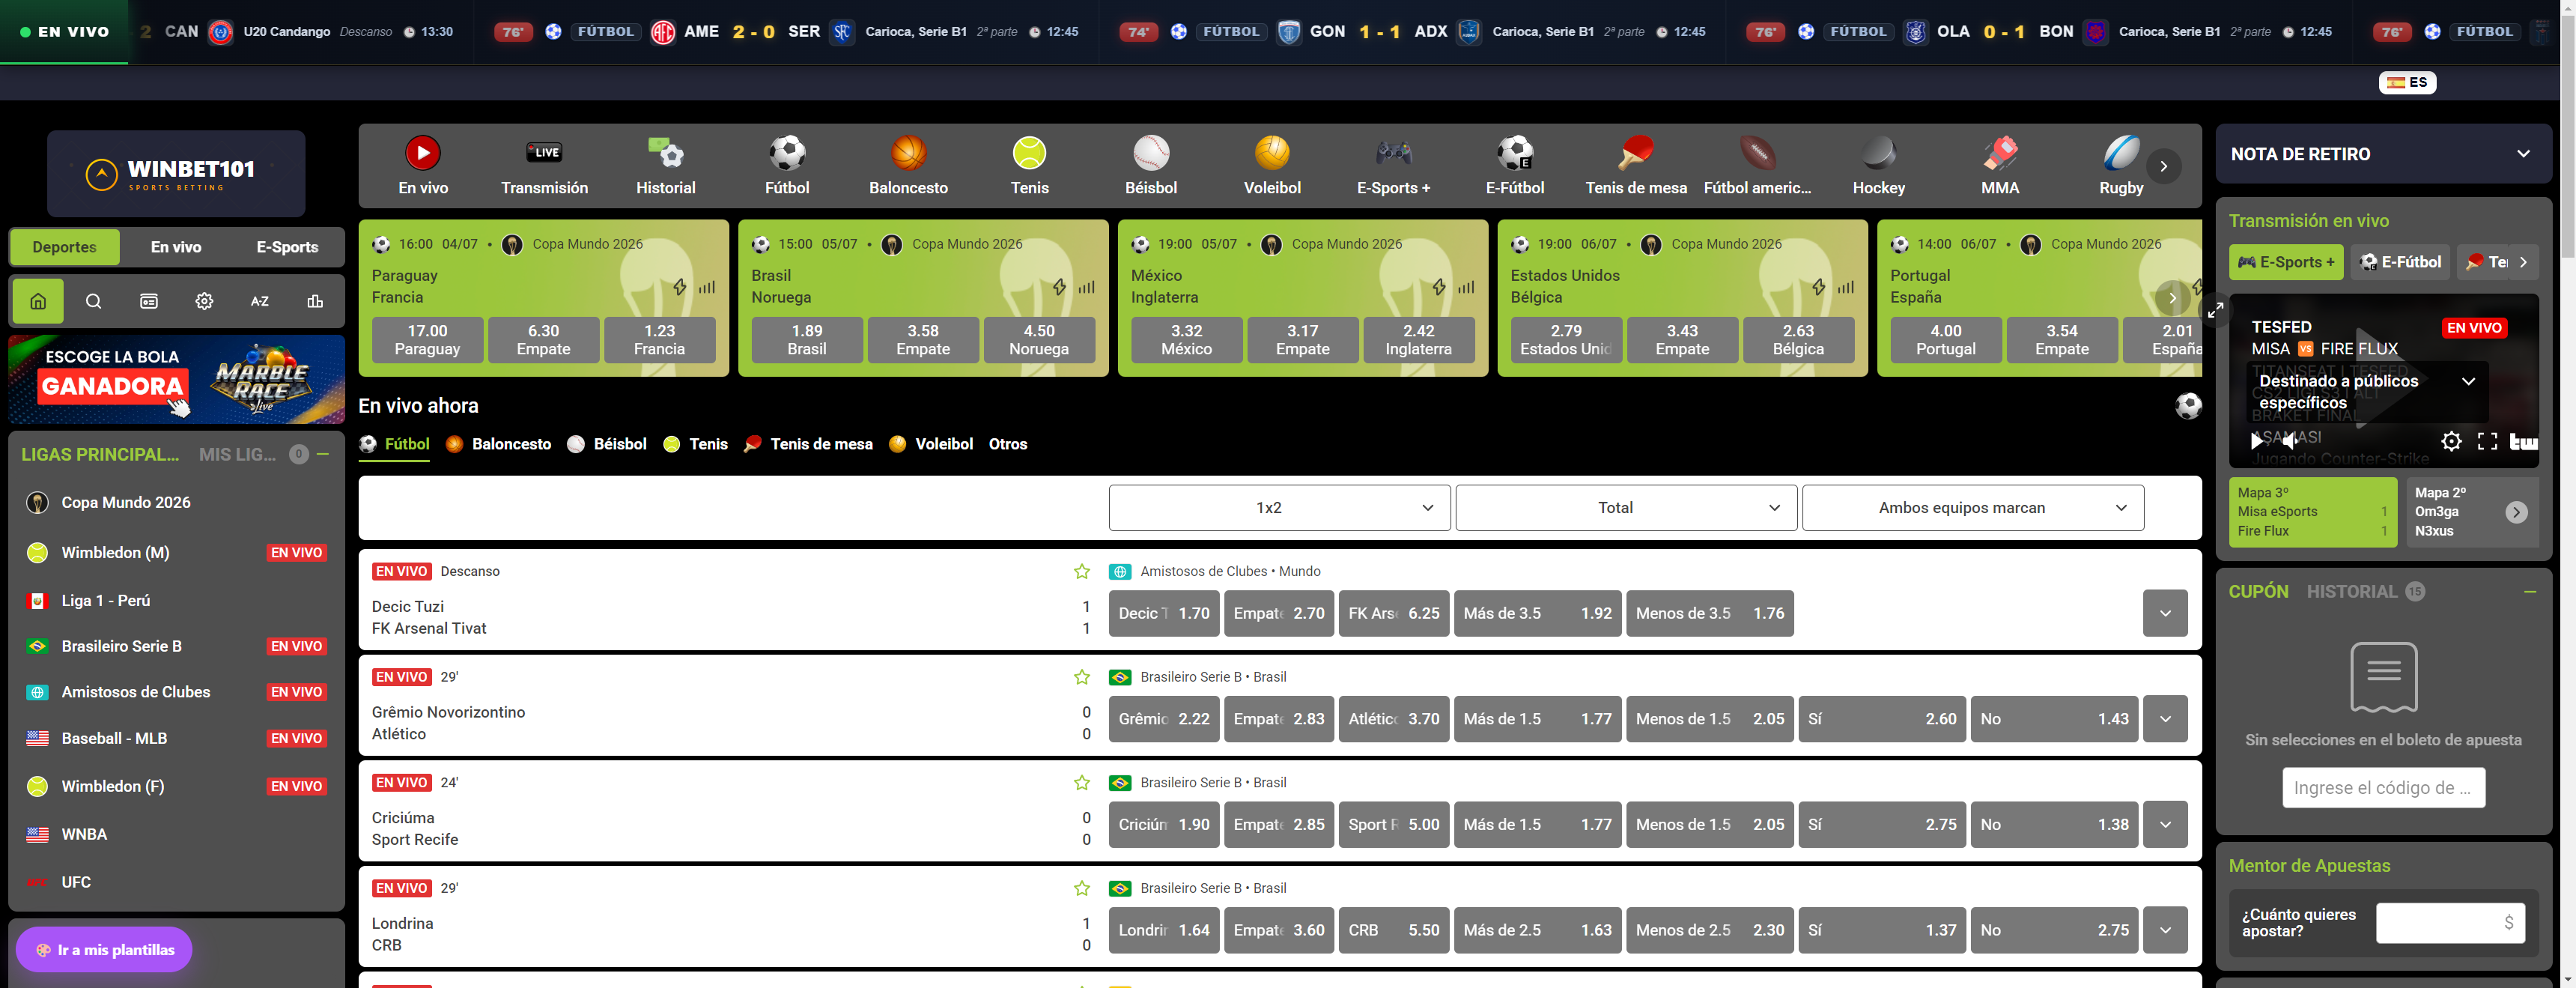Screen dimensions: 2576x988
Task: Expand more markets for Decic Tuzi match
Action: [2165, 614]
